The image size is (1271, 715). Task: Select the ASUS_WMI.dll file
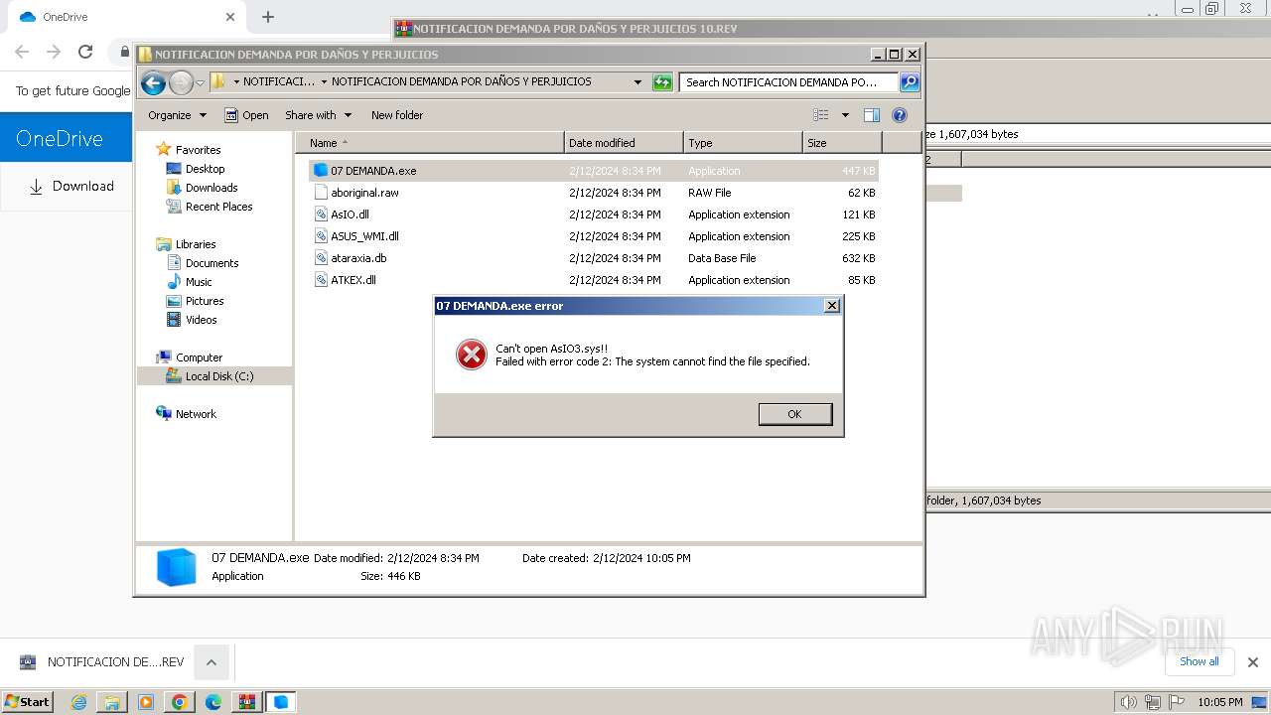594,236
